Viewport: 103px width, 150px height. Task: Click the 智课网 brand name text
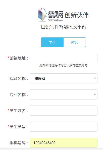(x=56, y=15)
